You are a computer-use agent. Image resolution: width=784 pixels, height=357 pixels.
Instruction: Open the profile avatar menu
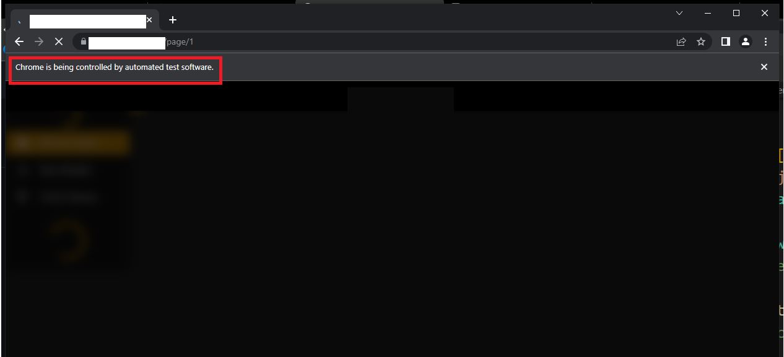pyautogui.click(x=746, y=41)
